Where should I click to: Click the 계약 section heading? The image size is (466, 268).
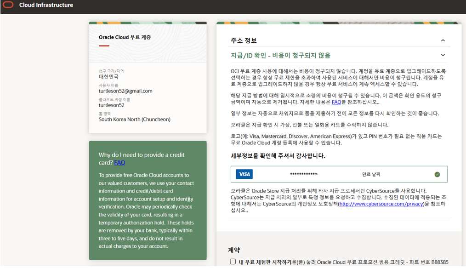coord(234,250)
